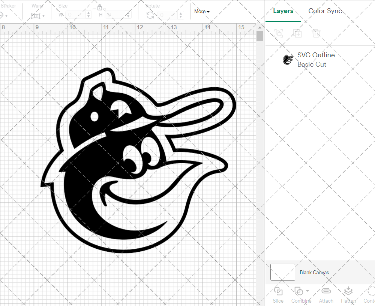375x306 pixels.
Task: Select the Layers tab
Action: (283, 11)
